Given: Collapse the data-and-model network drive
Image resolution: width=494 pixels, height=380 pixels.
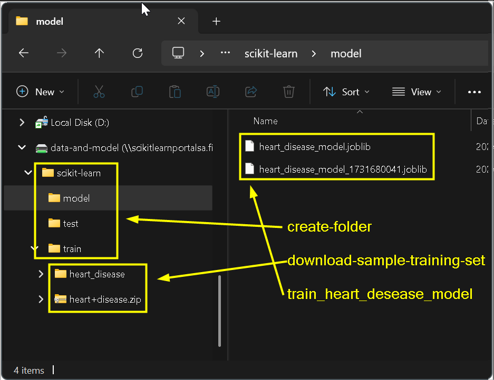Looking at the screenshot, I should click(x=22, y=147).
